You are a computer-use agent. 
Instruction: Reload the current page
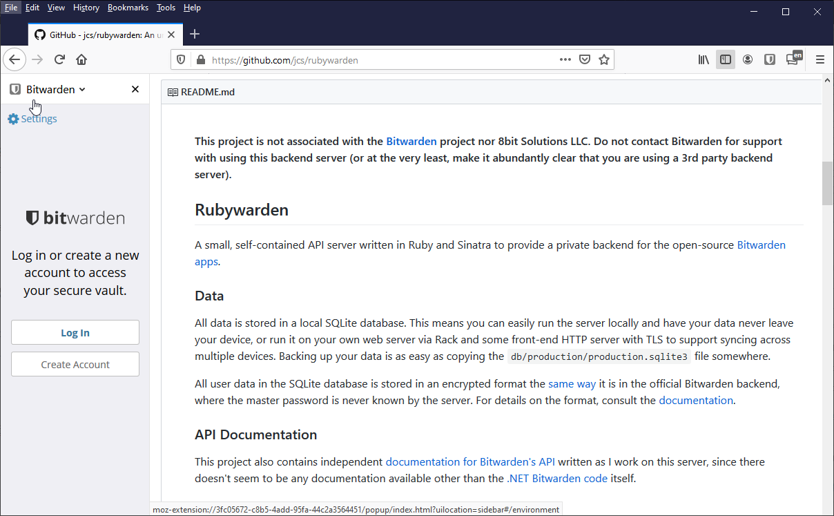click(59, 59)
